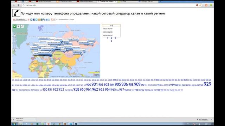This screenshot has width=225, height=126.
Task: Open code 962 link
Action: point(95,89)
